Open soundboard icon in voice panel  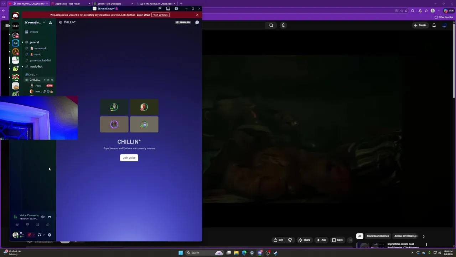tap(48, 225)
